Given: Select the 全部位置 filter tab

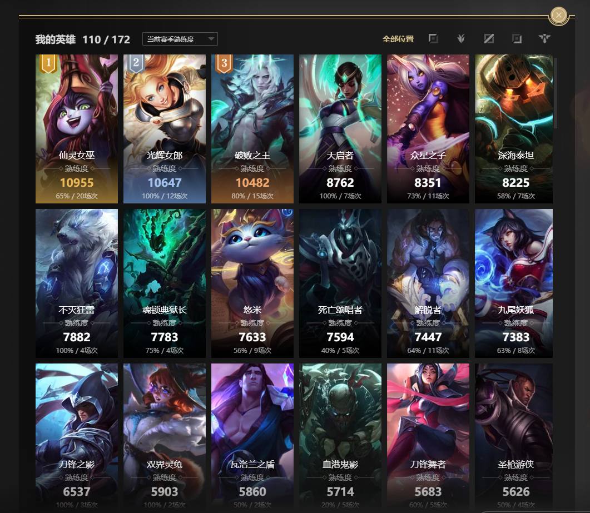Looking at the screenshot, I should click(398, 39).
